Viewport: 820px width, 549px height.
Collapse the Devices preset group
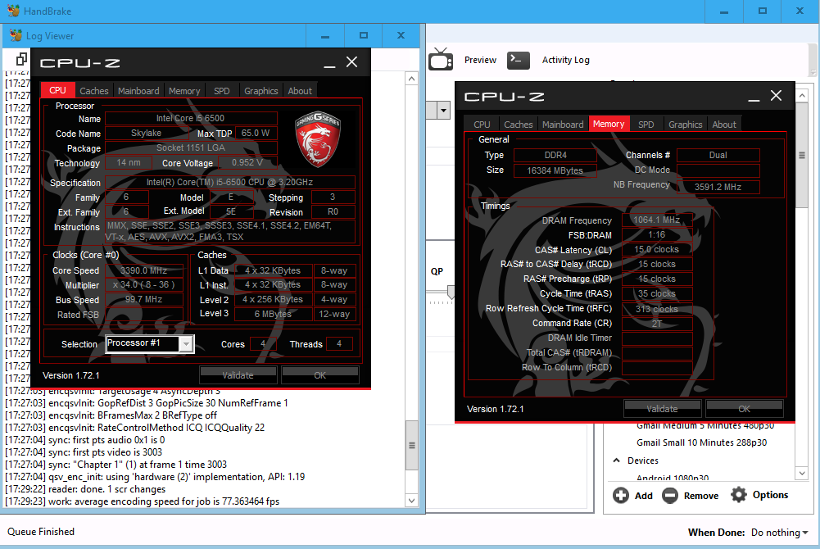click(617, 461)
